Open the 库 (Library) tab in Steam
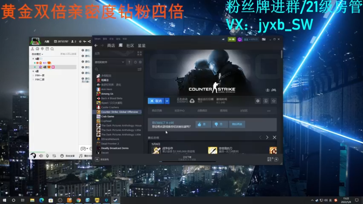The height and width of the screenshot is (204, 363). 121,45
